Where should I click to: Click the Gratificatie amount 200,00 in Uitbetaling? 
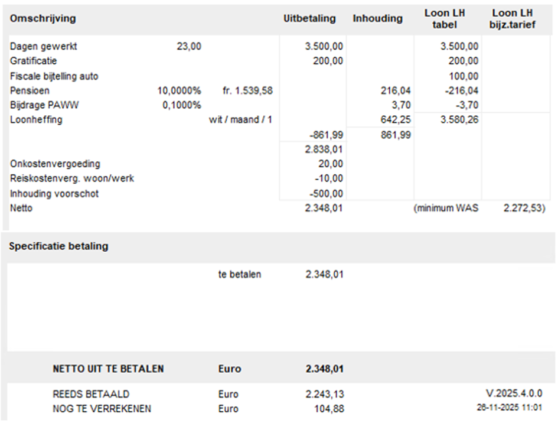tap(328, 61)
